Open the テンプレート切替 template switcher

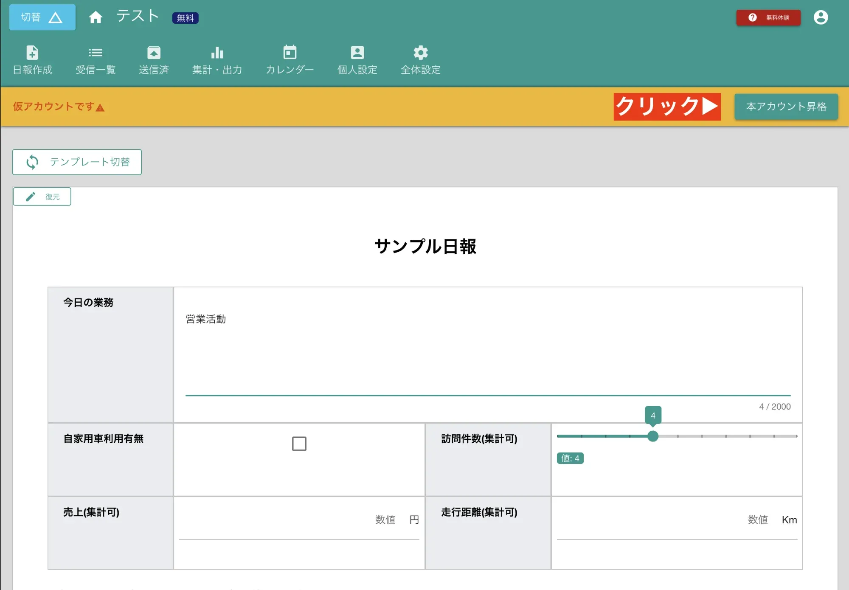click(x=77, y=162)
